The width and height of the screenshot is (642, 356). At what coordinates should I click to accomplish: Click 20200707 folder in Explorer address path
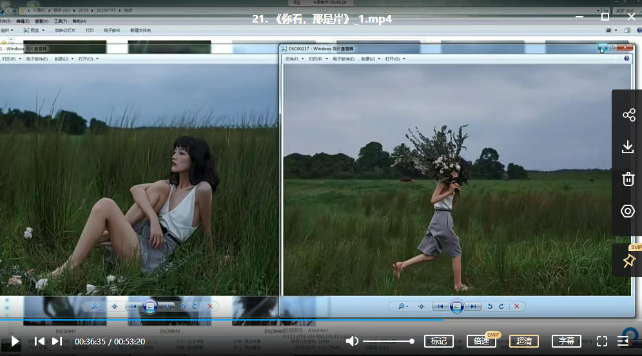pyautogui.click(x=106, y=10)
